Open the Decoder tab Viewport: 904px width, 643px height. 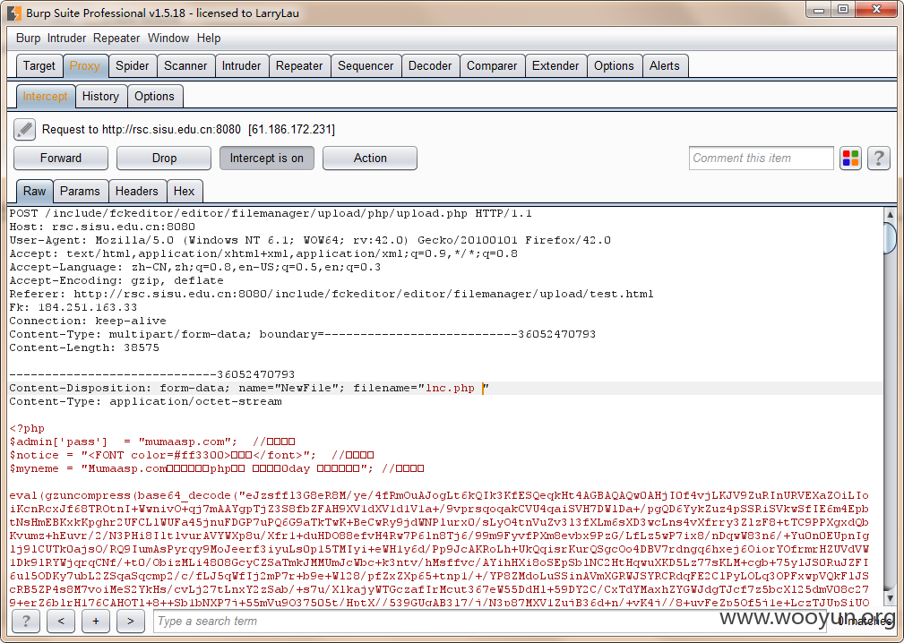pyautogui.click(x=430, y=65)
